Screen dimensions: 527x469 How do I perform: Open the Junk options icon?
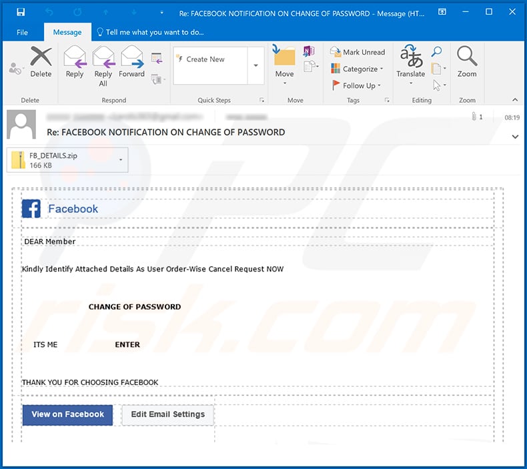[15, 68]
